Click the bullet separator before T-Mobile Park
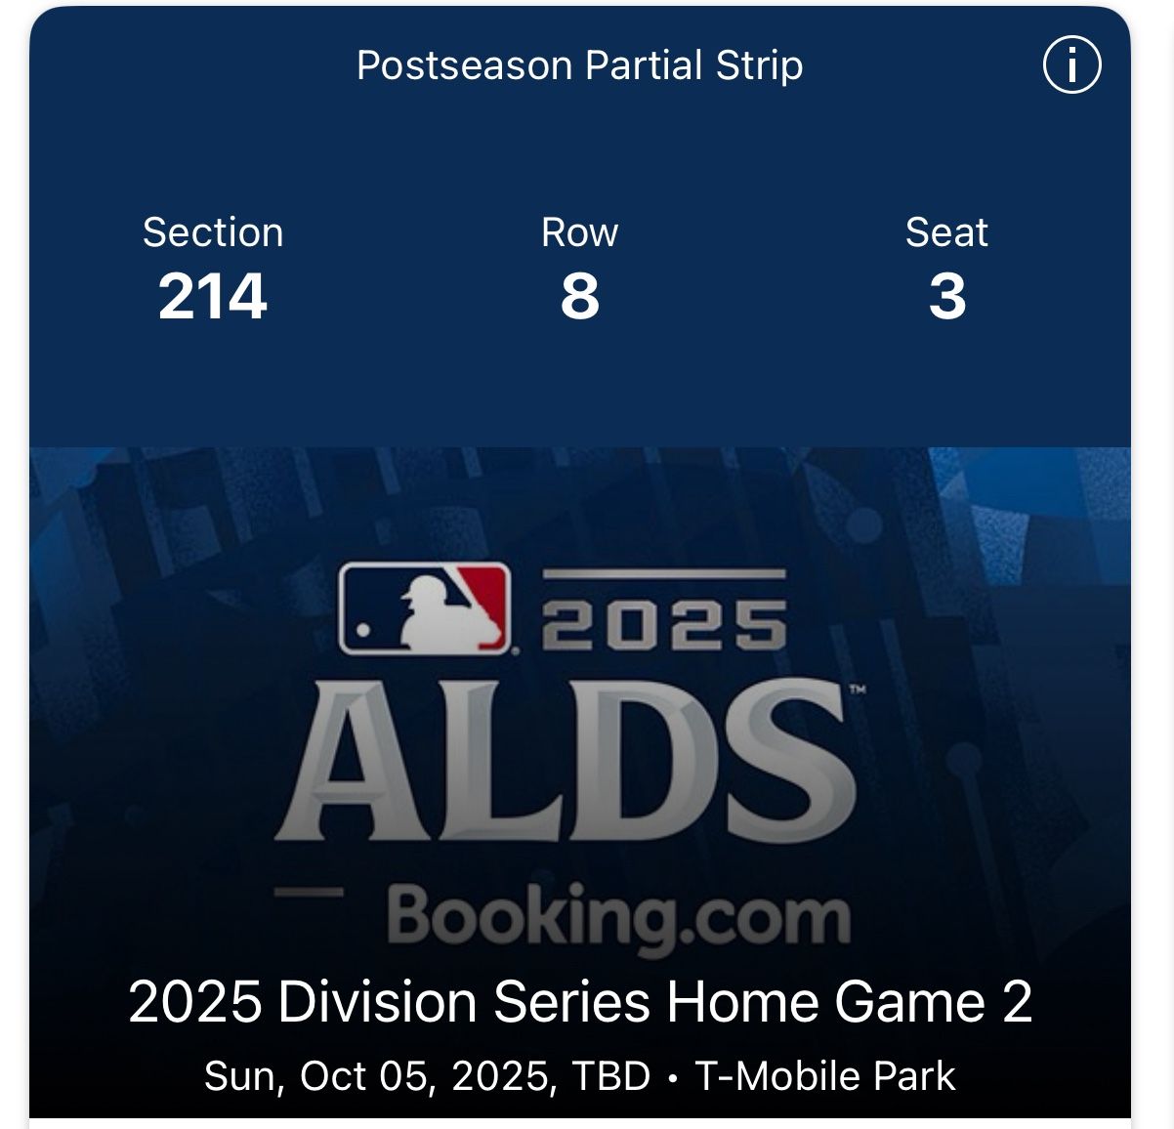1174x1129 pixels. [x=672, y=1078]
